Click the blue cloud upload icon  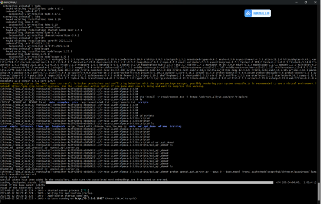coord(248,13)
